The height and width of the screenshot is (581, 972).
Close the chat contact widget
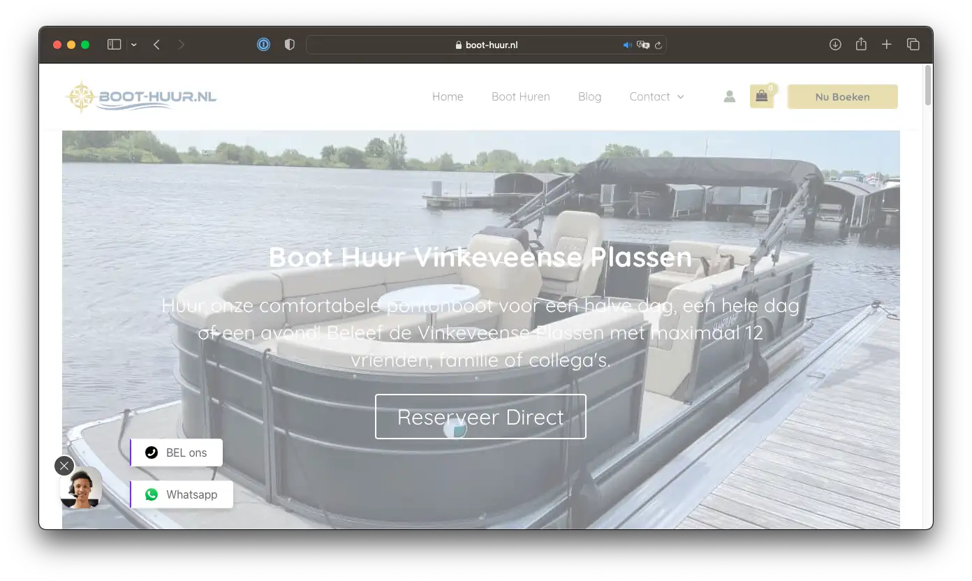pyautogui.click(x=64, y=466)
